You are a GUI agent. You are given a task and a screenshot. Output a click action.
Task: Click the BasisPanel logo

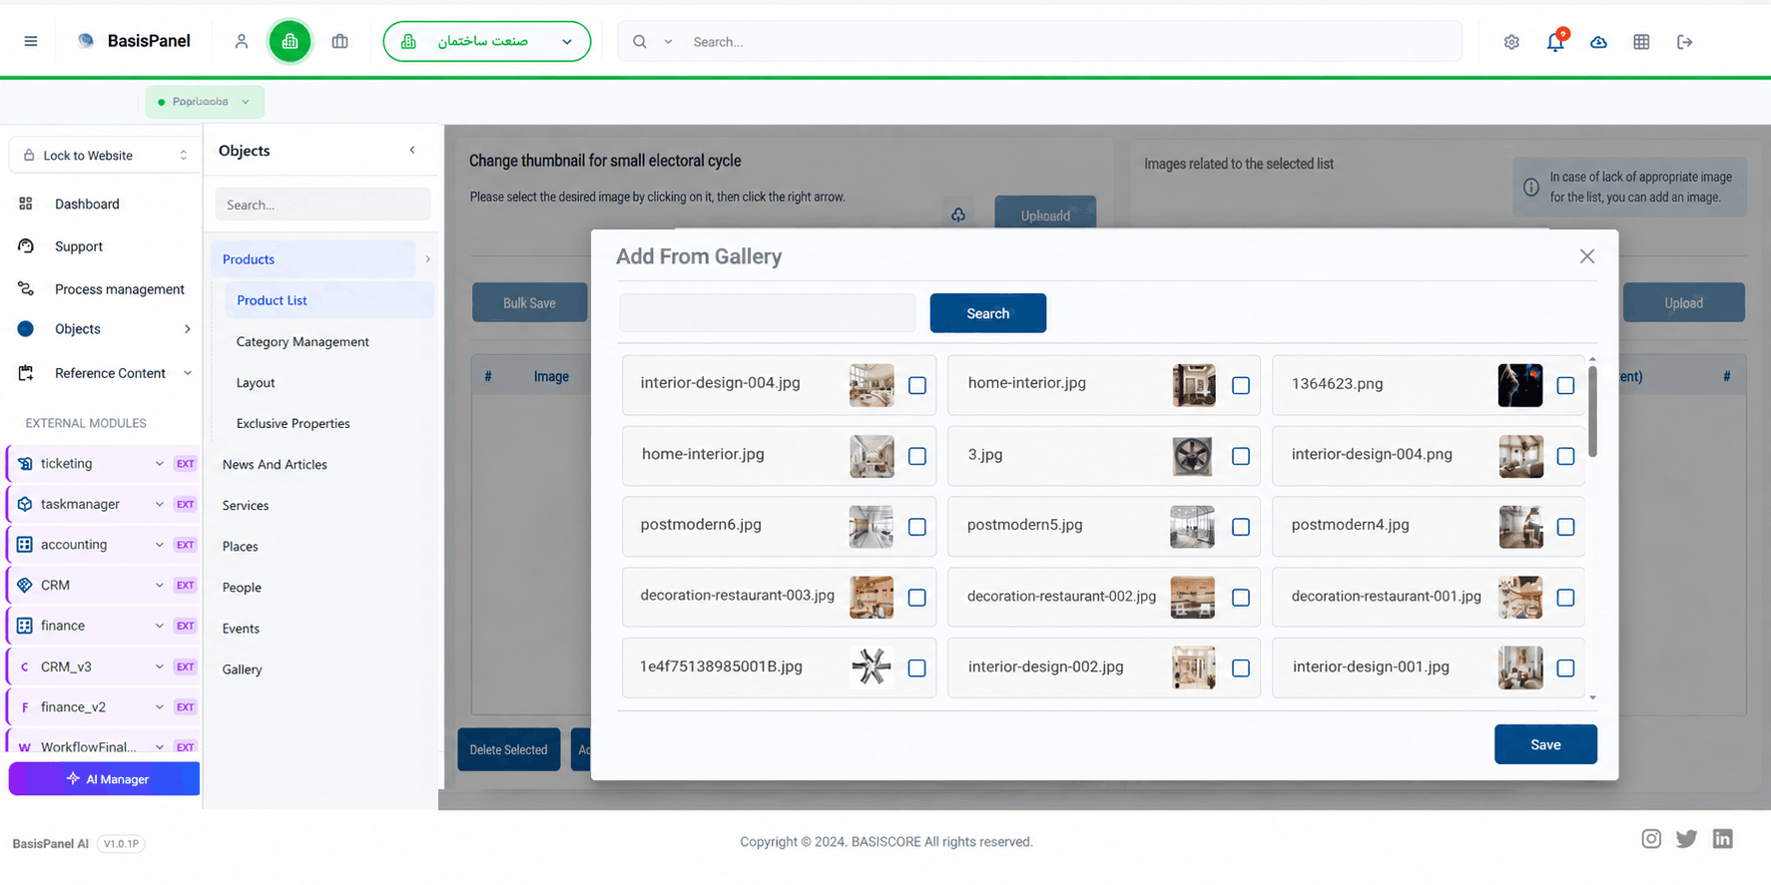[x=135, y=41]
